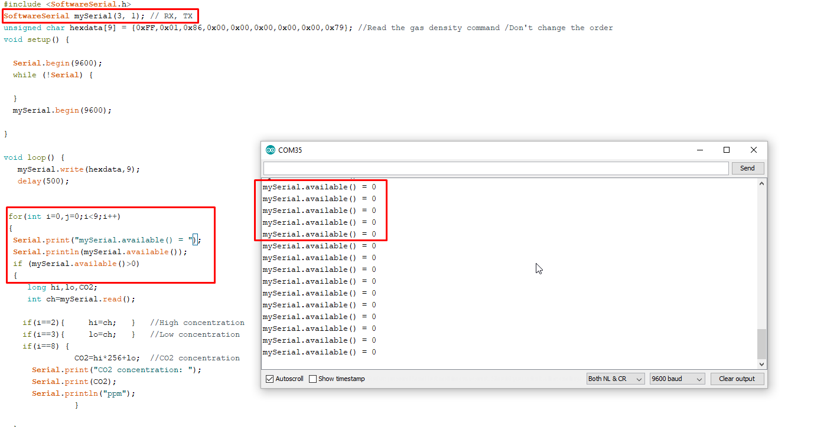The height and width of the screenshot is (427, 840).
Task: Enable the Show timestamp checkbox
Action: point(313,379)
